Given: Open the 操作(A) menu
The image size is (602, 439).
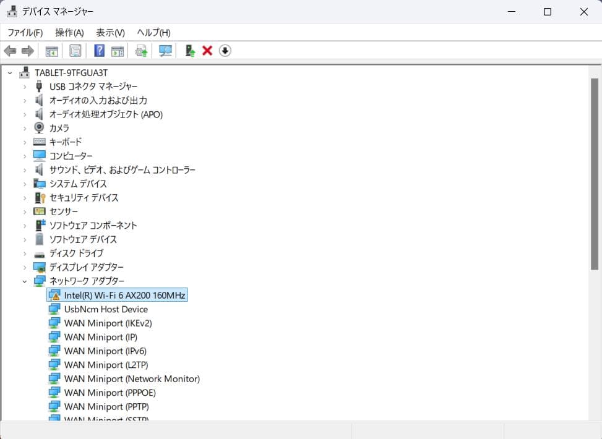Looking at the screenshot, I should pyautogui.click(x=69, y=32).
